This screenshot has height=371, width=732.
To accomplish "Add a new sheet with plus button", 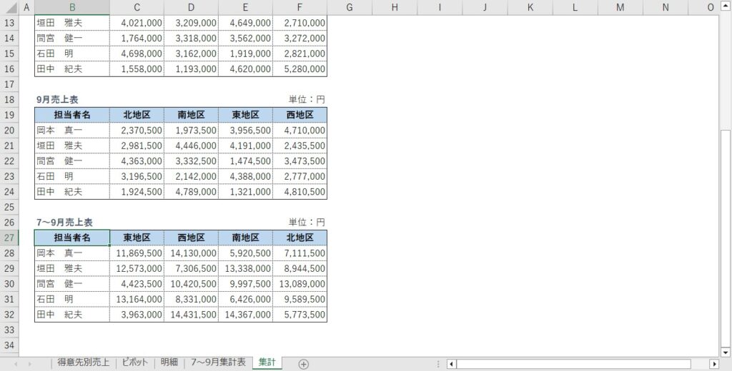I will tap(303, 364).
